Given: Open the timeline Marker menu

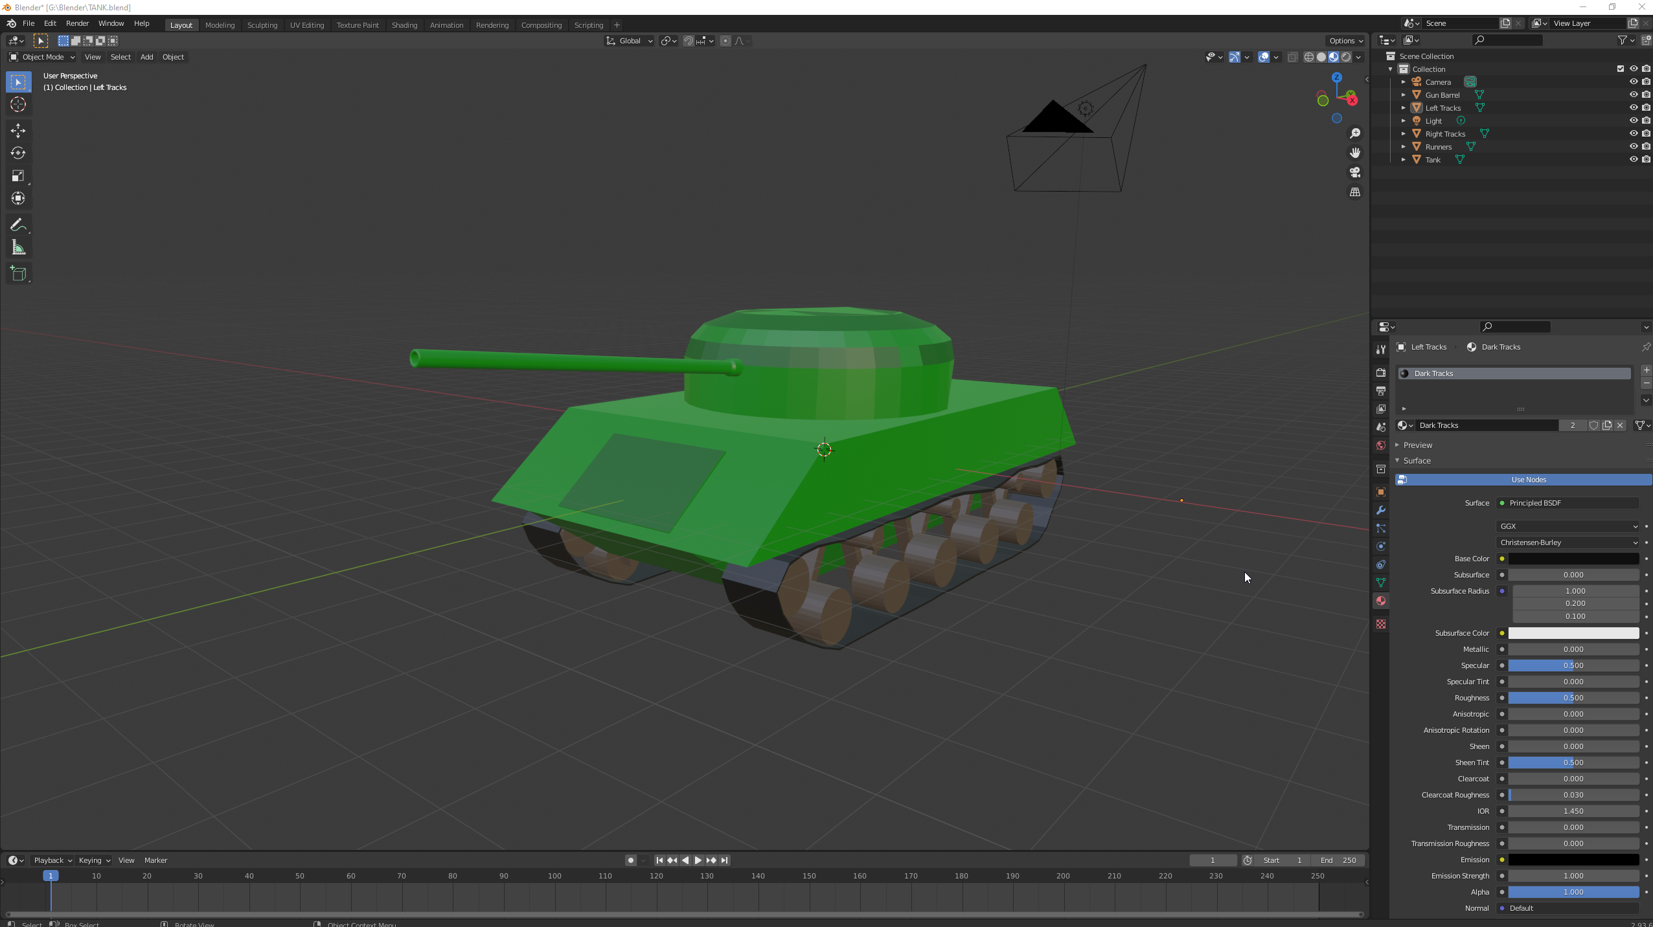Looking at the screenshot, I should pos(155,860).
